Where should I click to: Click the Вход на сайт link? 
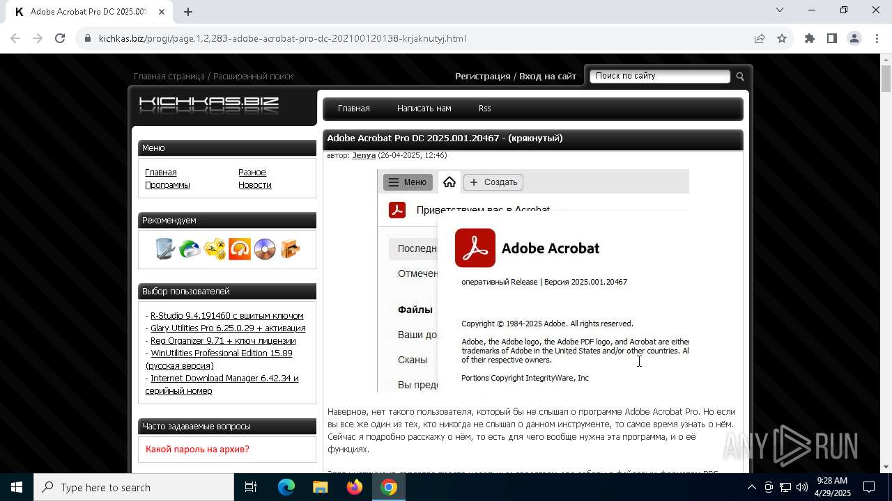tap(548, 77)
